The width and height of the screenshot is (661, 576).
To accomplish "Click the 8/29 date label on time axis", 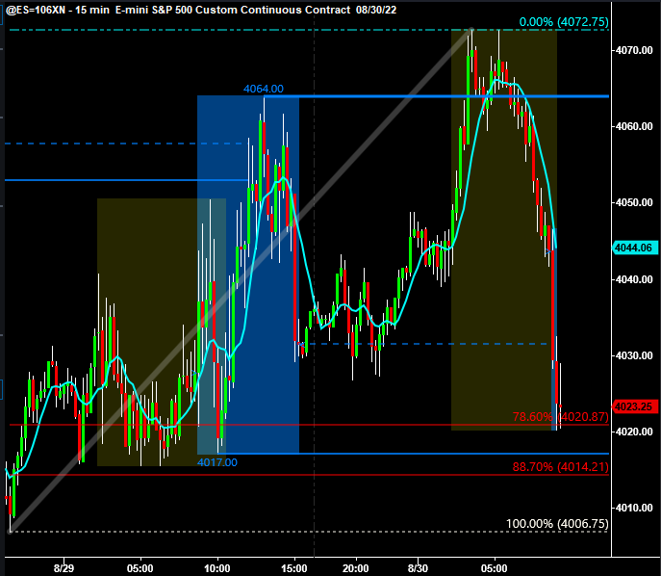I will 64,568.
